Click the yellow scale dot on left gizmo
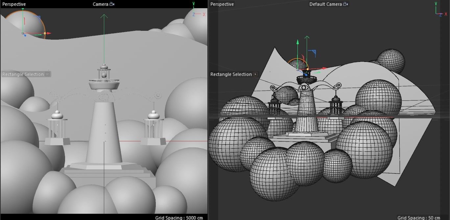Image resolution: width=450 pixels, height=220 pixels. (x=45, y=33)
